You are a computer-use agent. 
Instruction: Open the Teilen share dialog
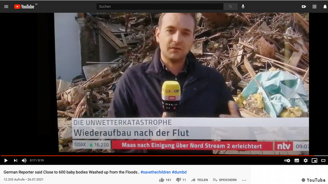199,180
